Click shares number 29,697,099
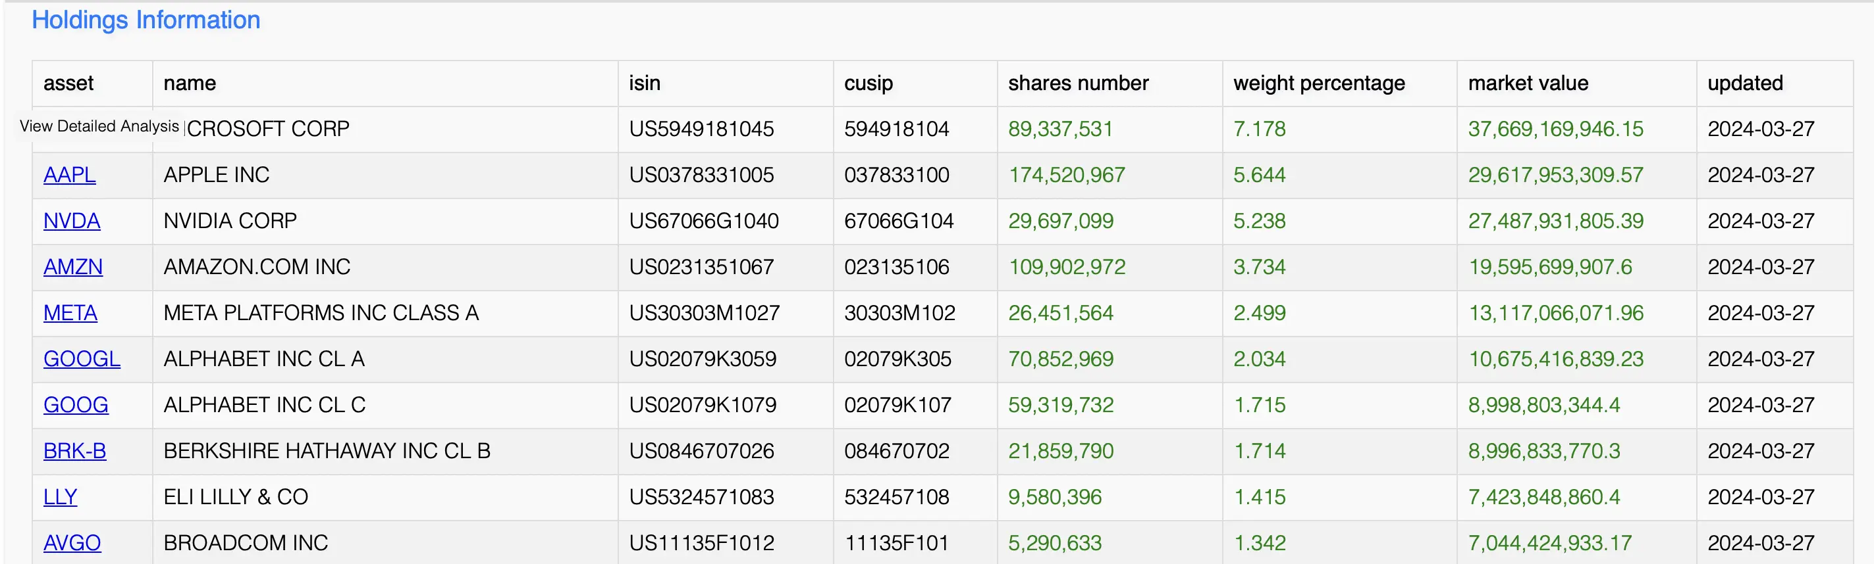1874x564 pixels. (x=1061, y=221)
